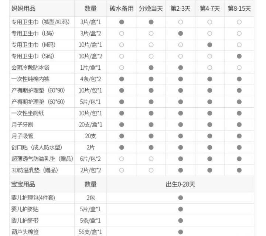Click filled dot in 婴儿护理包 row

[x=181, y=198]
